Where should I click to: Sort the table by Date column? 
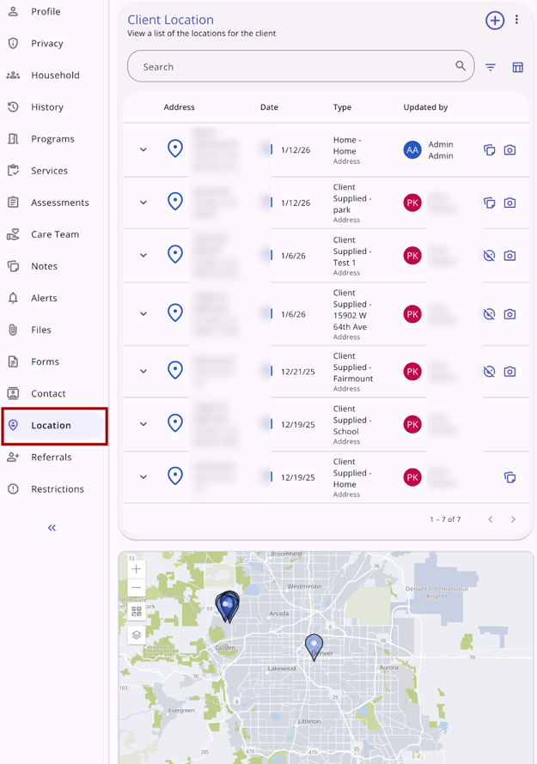coord(269,107)
